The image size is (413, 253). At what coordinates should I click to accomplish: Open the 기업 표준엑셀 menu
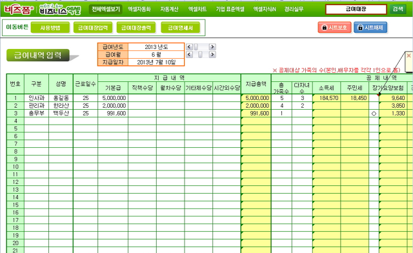pyautogui.click(x=230, y=9)
